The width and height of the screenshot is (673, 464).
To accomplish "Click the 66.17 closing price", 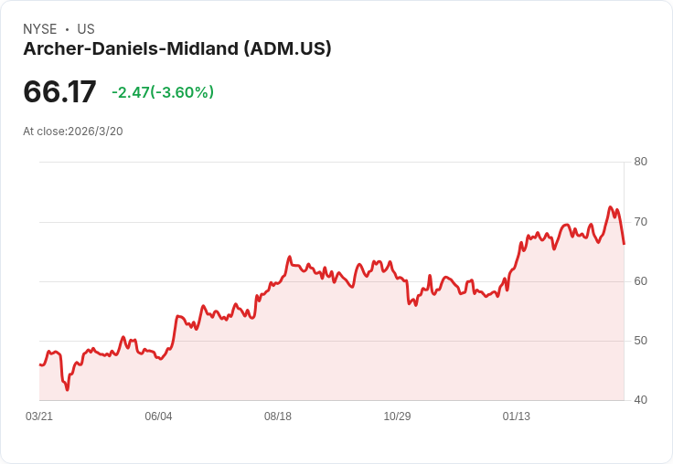I will click(59, 91).
